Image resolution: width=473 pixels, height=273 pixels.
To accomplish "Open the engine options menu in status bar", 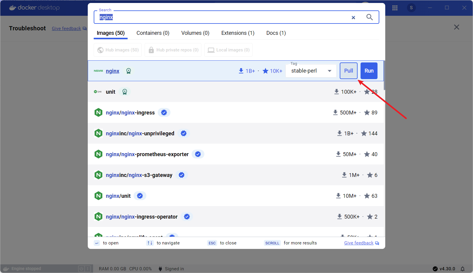I will 88,269.
